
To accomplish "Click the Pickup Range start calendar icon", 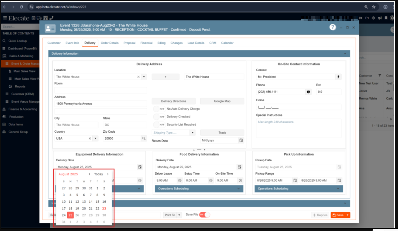I will [x=295, y=181].
